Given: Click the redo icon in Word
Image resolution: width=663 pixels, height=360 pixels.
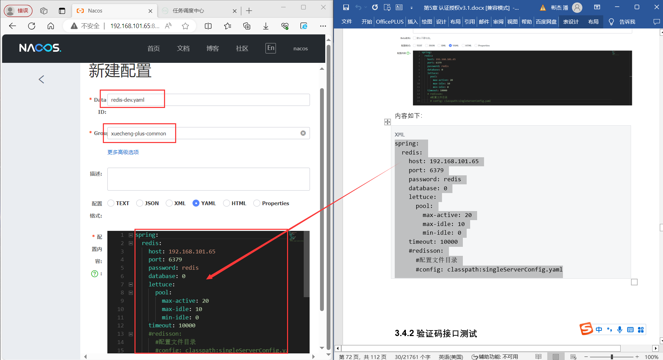Looking at the screenshot, I should click(x=375, y=7).
